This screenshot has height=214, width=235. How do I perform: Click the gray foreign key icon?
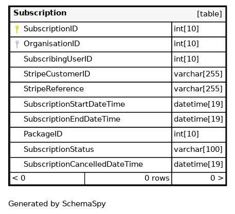[17, 44]
